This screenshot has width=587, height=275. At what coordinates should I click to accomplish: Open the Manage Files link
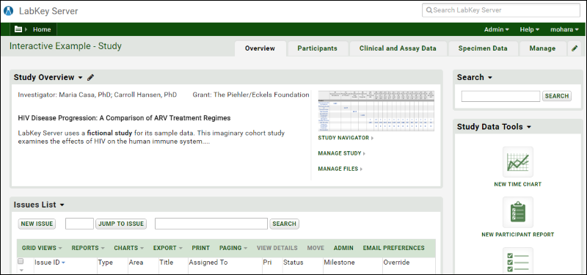[x=340, y=169]
